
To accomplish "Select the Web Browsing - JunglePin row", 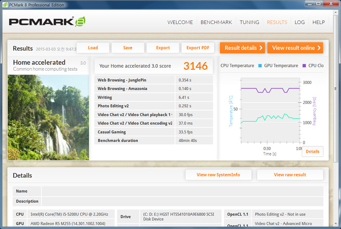I will (154, 80).
